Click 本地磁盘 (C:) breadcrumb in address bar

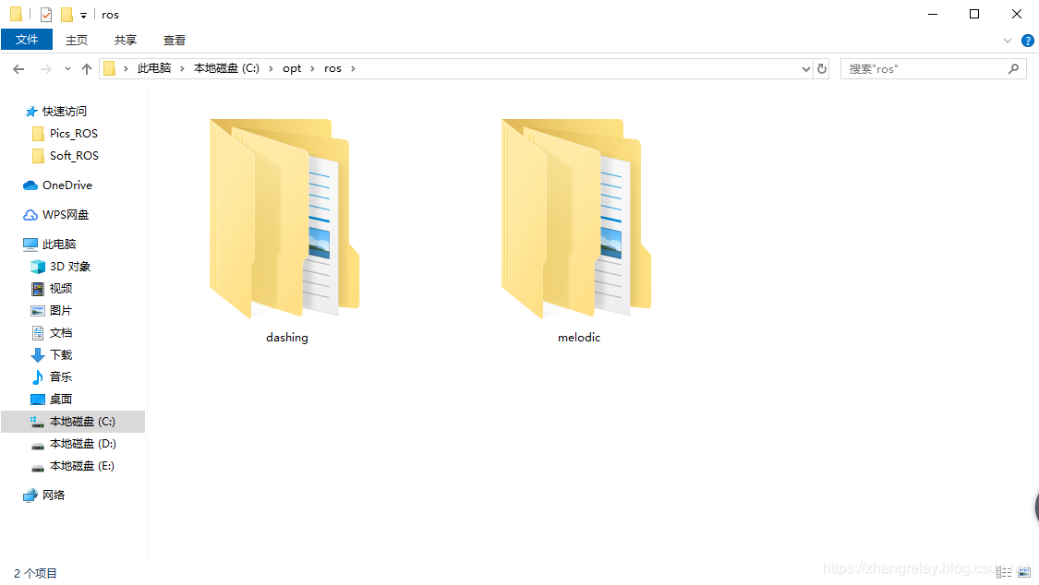click(226, 68)
